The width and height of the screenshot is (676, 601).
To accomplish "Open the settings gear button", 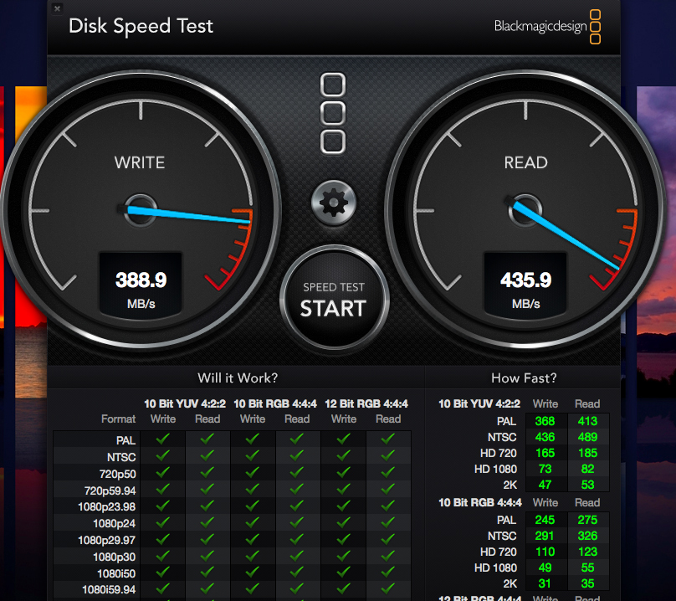I will point(333,203).
